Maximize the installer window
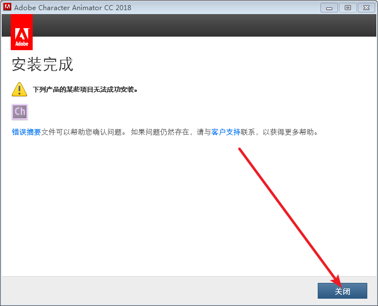Viewport: 378px width, 306px height. click(348, 8)
